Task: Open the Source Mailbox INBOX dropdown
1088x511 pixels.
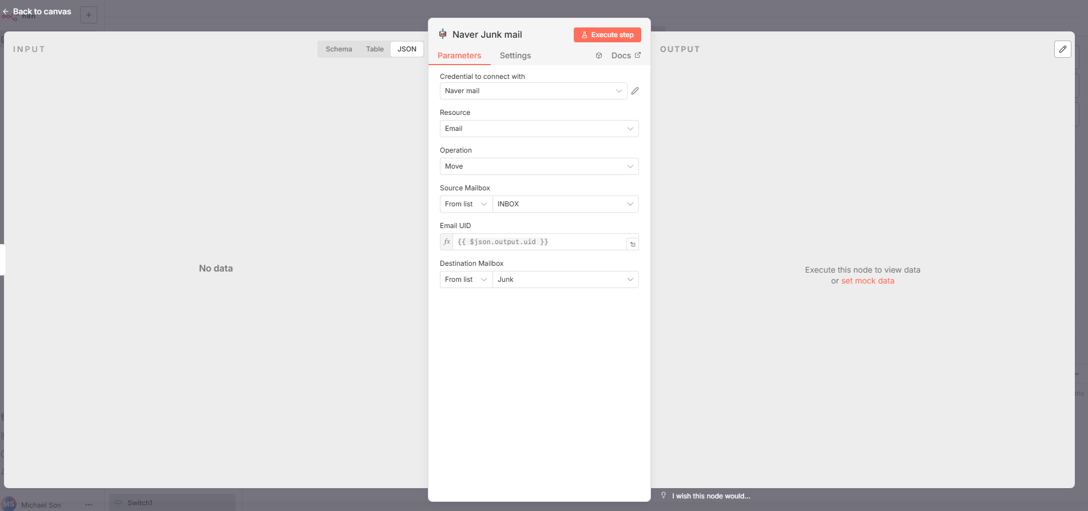Action: [565, 204]
